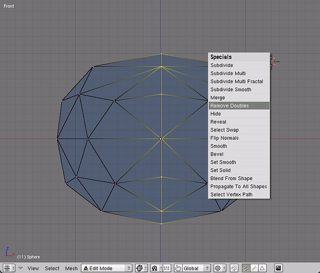Choose Subdivide Multi in Specials menu
The height and width of the screenshot is (273, 320).
pos(239,73)
